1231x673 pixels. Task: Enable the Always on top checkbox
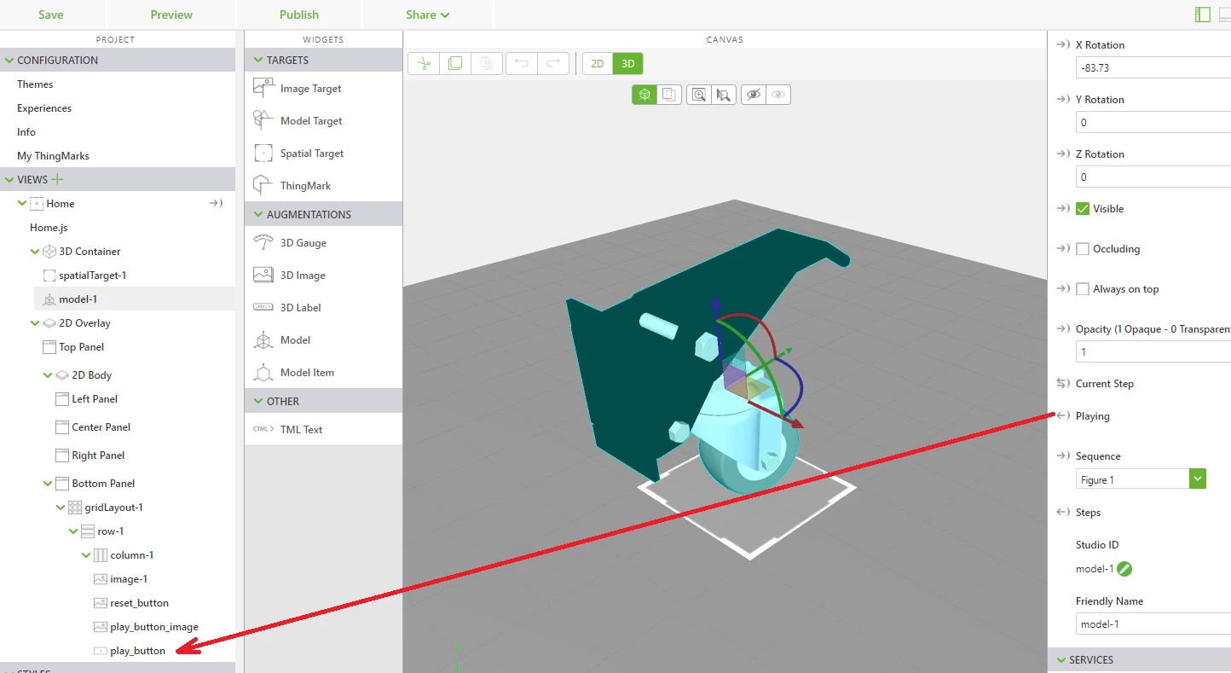click(x=1083, y=288)
